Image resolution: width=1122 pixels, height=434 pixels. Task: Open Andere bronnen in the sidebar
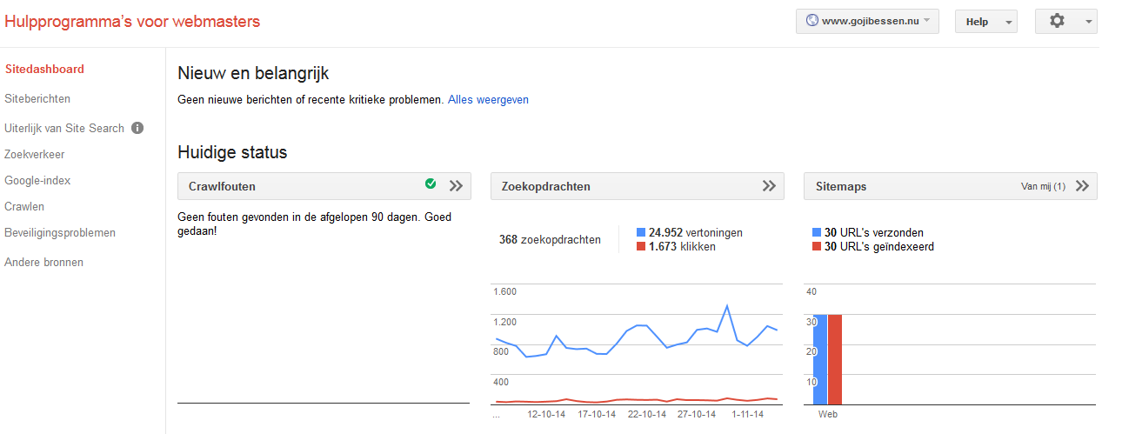pyautogui.click(x=43, y=262)
